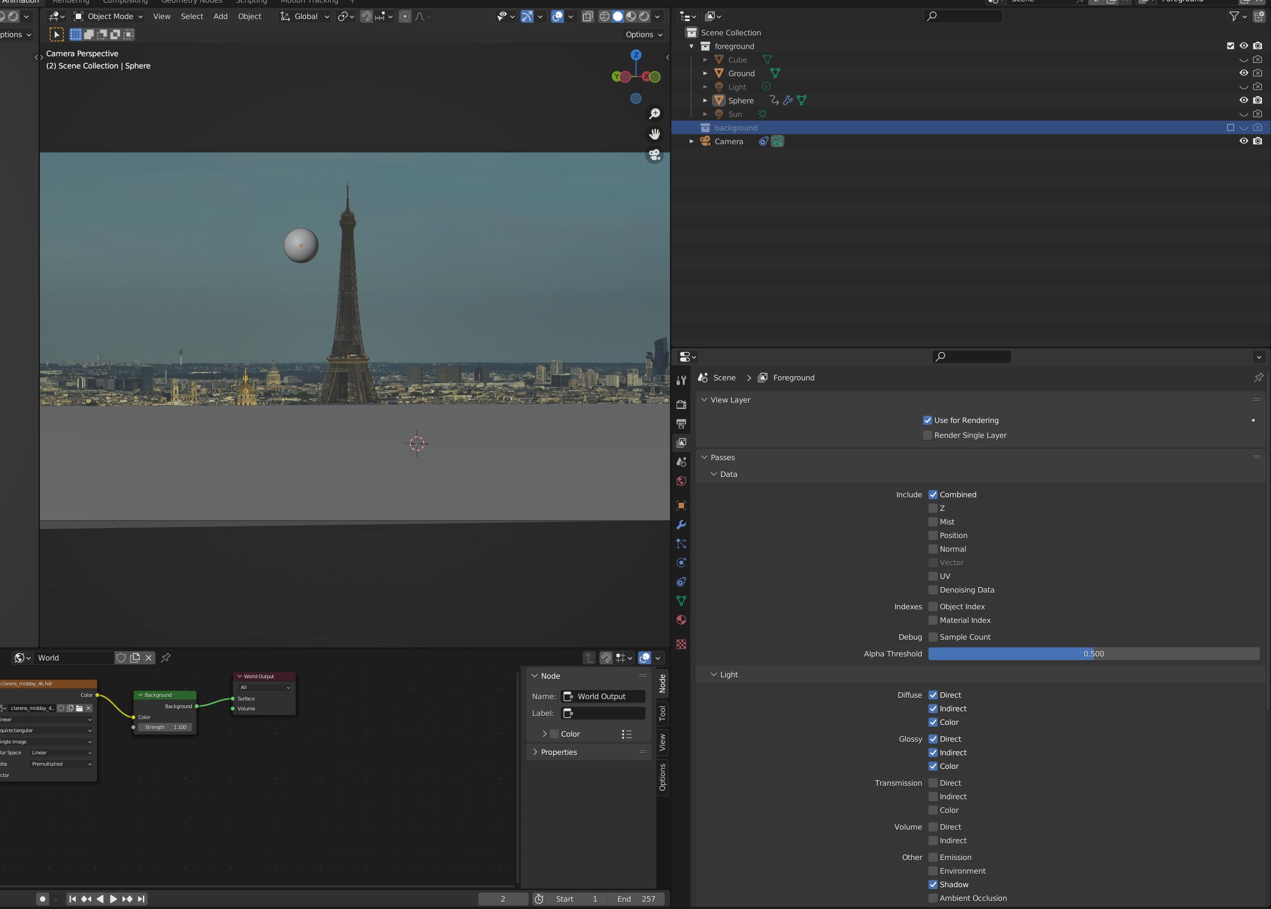
Task: Open the View Layer properties tab icon
Action: (x=681, y=442)
